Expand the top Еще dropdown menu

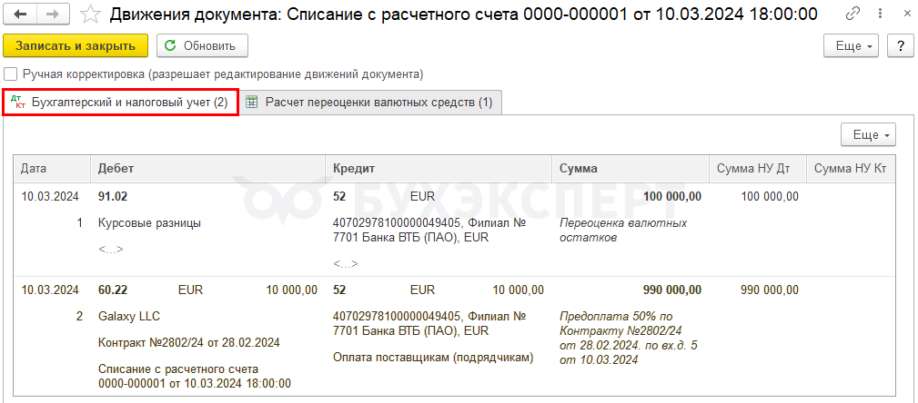(x=852, y=45)
